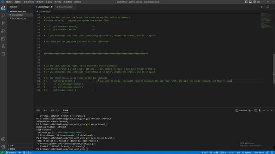This screenshot has height=154, width=275.
Task: Open the Selection (選取項目) menu
Action: coord(29,2)
